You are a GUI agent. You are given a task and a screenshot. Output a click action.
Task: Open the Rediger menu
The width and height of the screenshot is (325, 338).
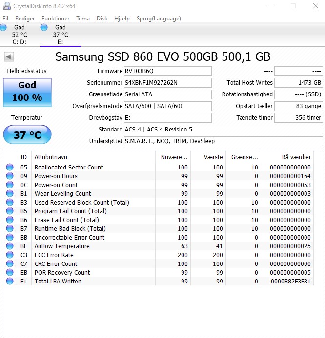pyautogui.click(x=25, y=19)
